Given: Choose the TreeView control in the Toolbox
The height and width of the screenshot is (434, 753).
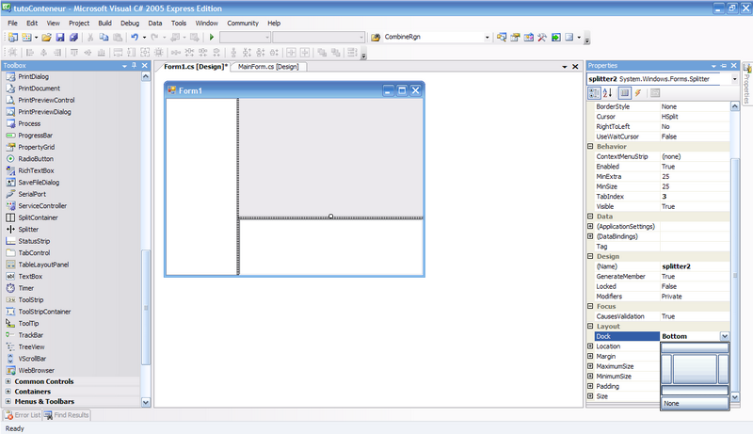Looking at the screenshot, I should [x=31, y=346].
